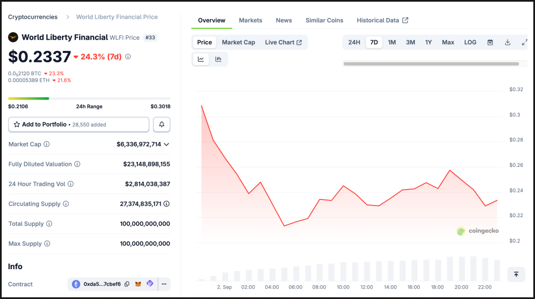Image resolution: width=535 pixels, height=299 pixels.
Task: Open the calendar date range picker
Action: 490,42
